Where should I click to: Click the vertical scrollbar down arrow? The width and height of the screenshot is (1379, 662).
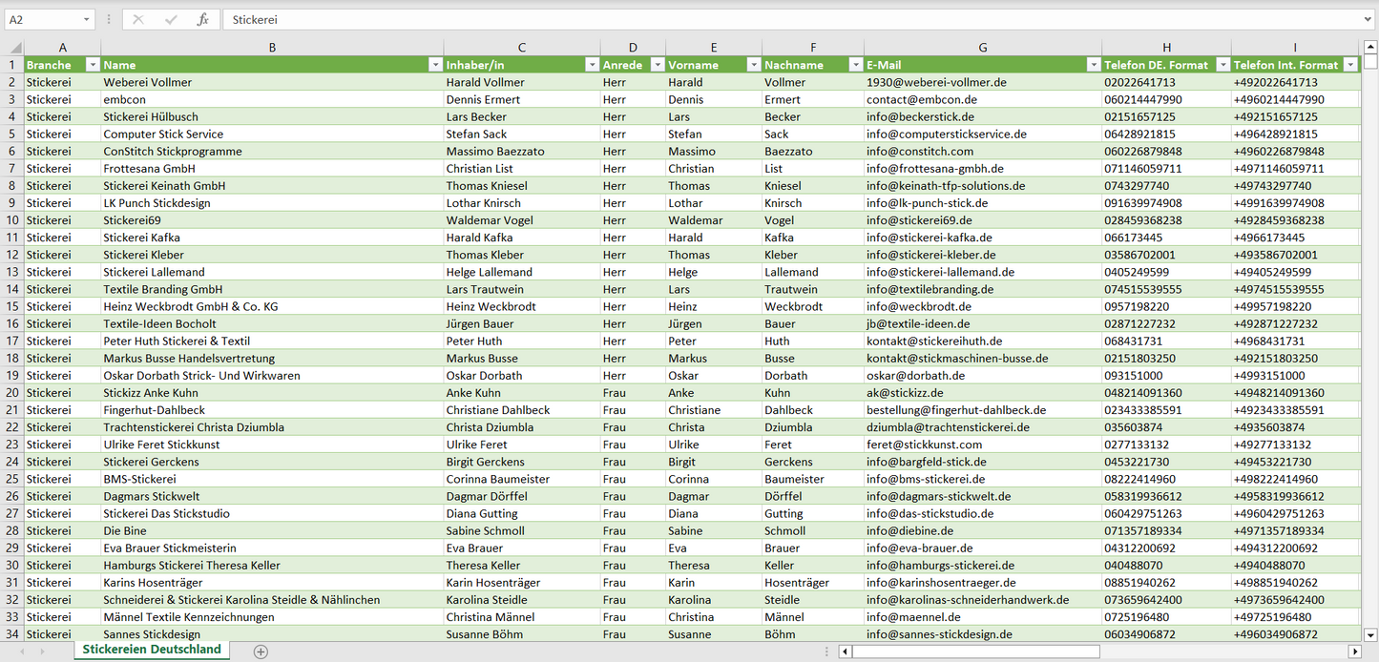pos(1370,634)
